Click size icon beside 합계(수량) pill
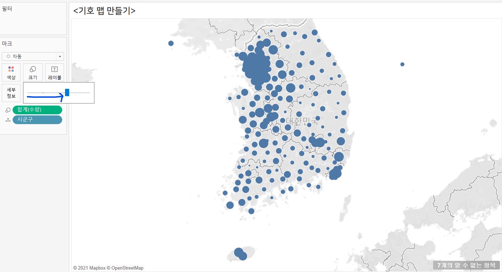This screenshot has height=272, width=502. [8, 110]
